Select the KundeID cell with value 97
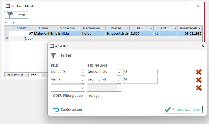This screenshot has height=124, width=209. tap(21, 33)
